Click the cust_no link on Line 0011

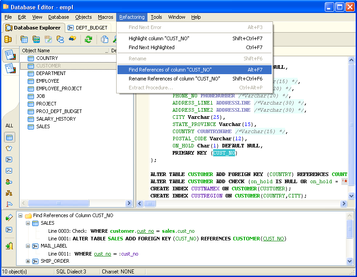[102, 254]
